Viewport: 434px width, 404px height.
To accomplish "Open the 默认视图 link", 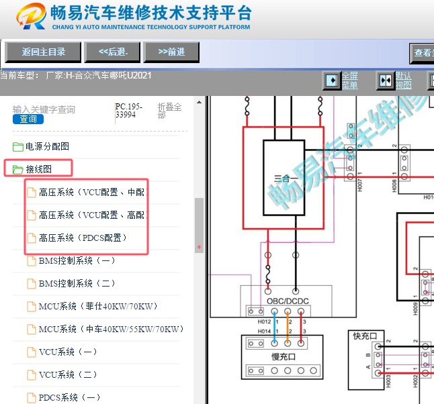I will click(403, 81).
